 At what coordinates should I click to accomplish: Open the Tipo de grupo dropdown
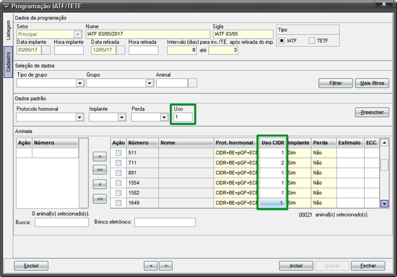click(x=80, y=83)
